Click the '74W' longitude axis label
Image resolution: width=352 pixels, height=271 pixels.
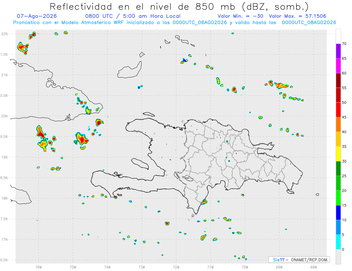pos(107,267)
